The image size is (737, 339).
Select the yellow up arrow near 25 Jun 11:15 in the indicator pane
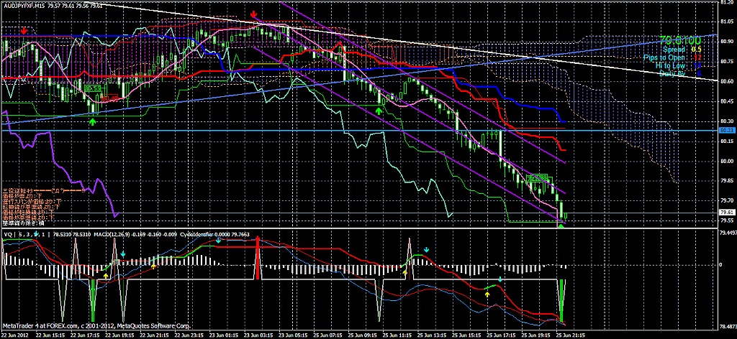[405, 272]
